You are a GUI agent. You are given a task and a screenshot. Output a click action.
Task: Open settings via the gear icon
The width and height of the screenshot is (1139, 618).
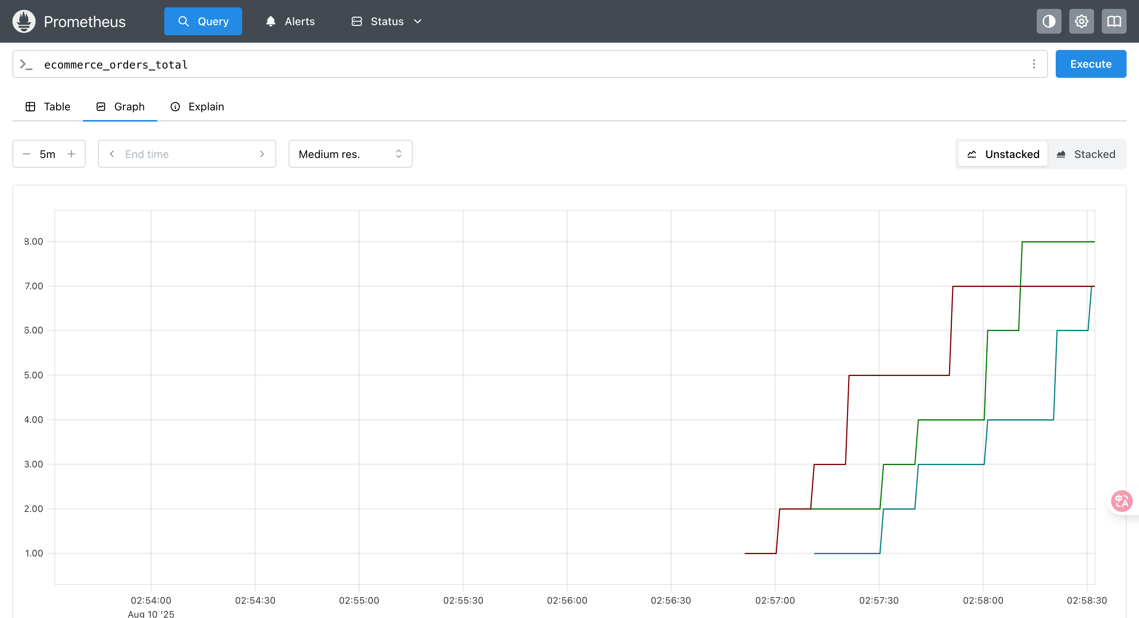coord(1081,21)
